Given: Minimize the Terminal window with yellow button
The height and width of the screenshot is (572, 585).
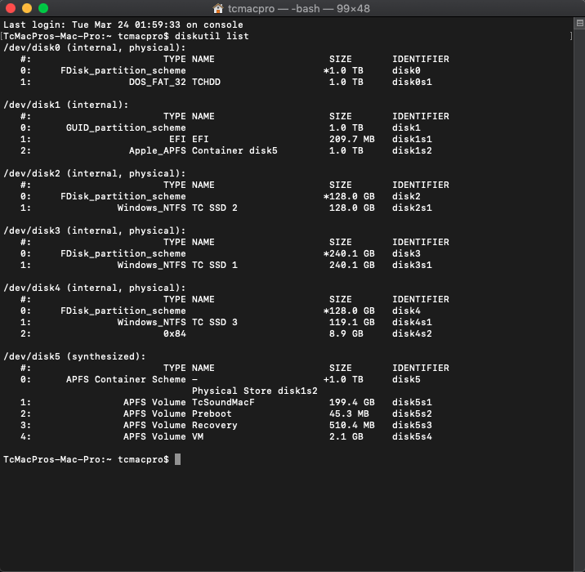Looking at the screenshot, I should [26, 8].
